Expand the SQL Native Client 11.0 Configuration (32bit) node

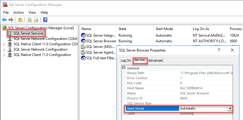click(4, 44)
